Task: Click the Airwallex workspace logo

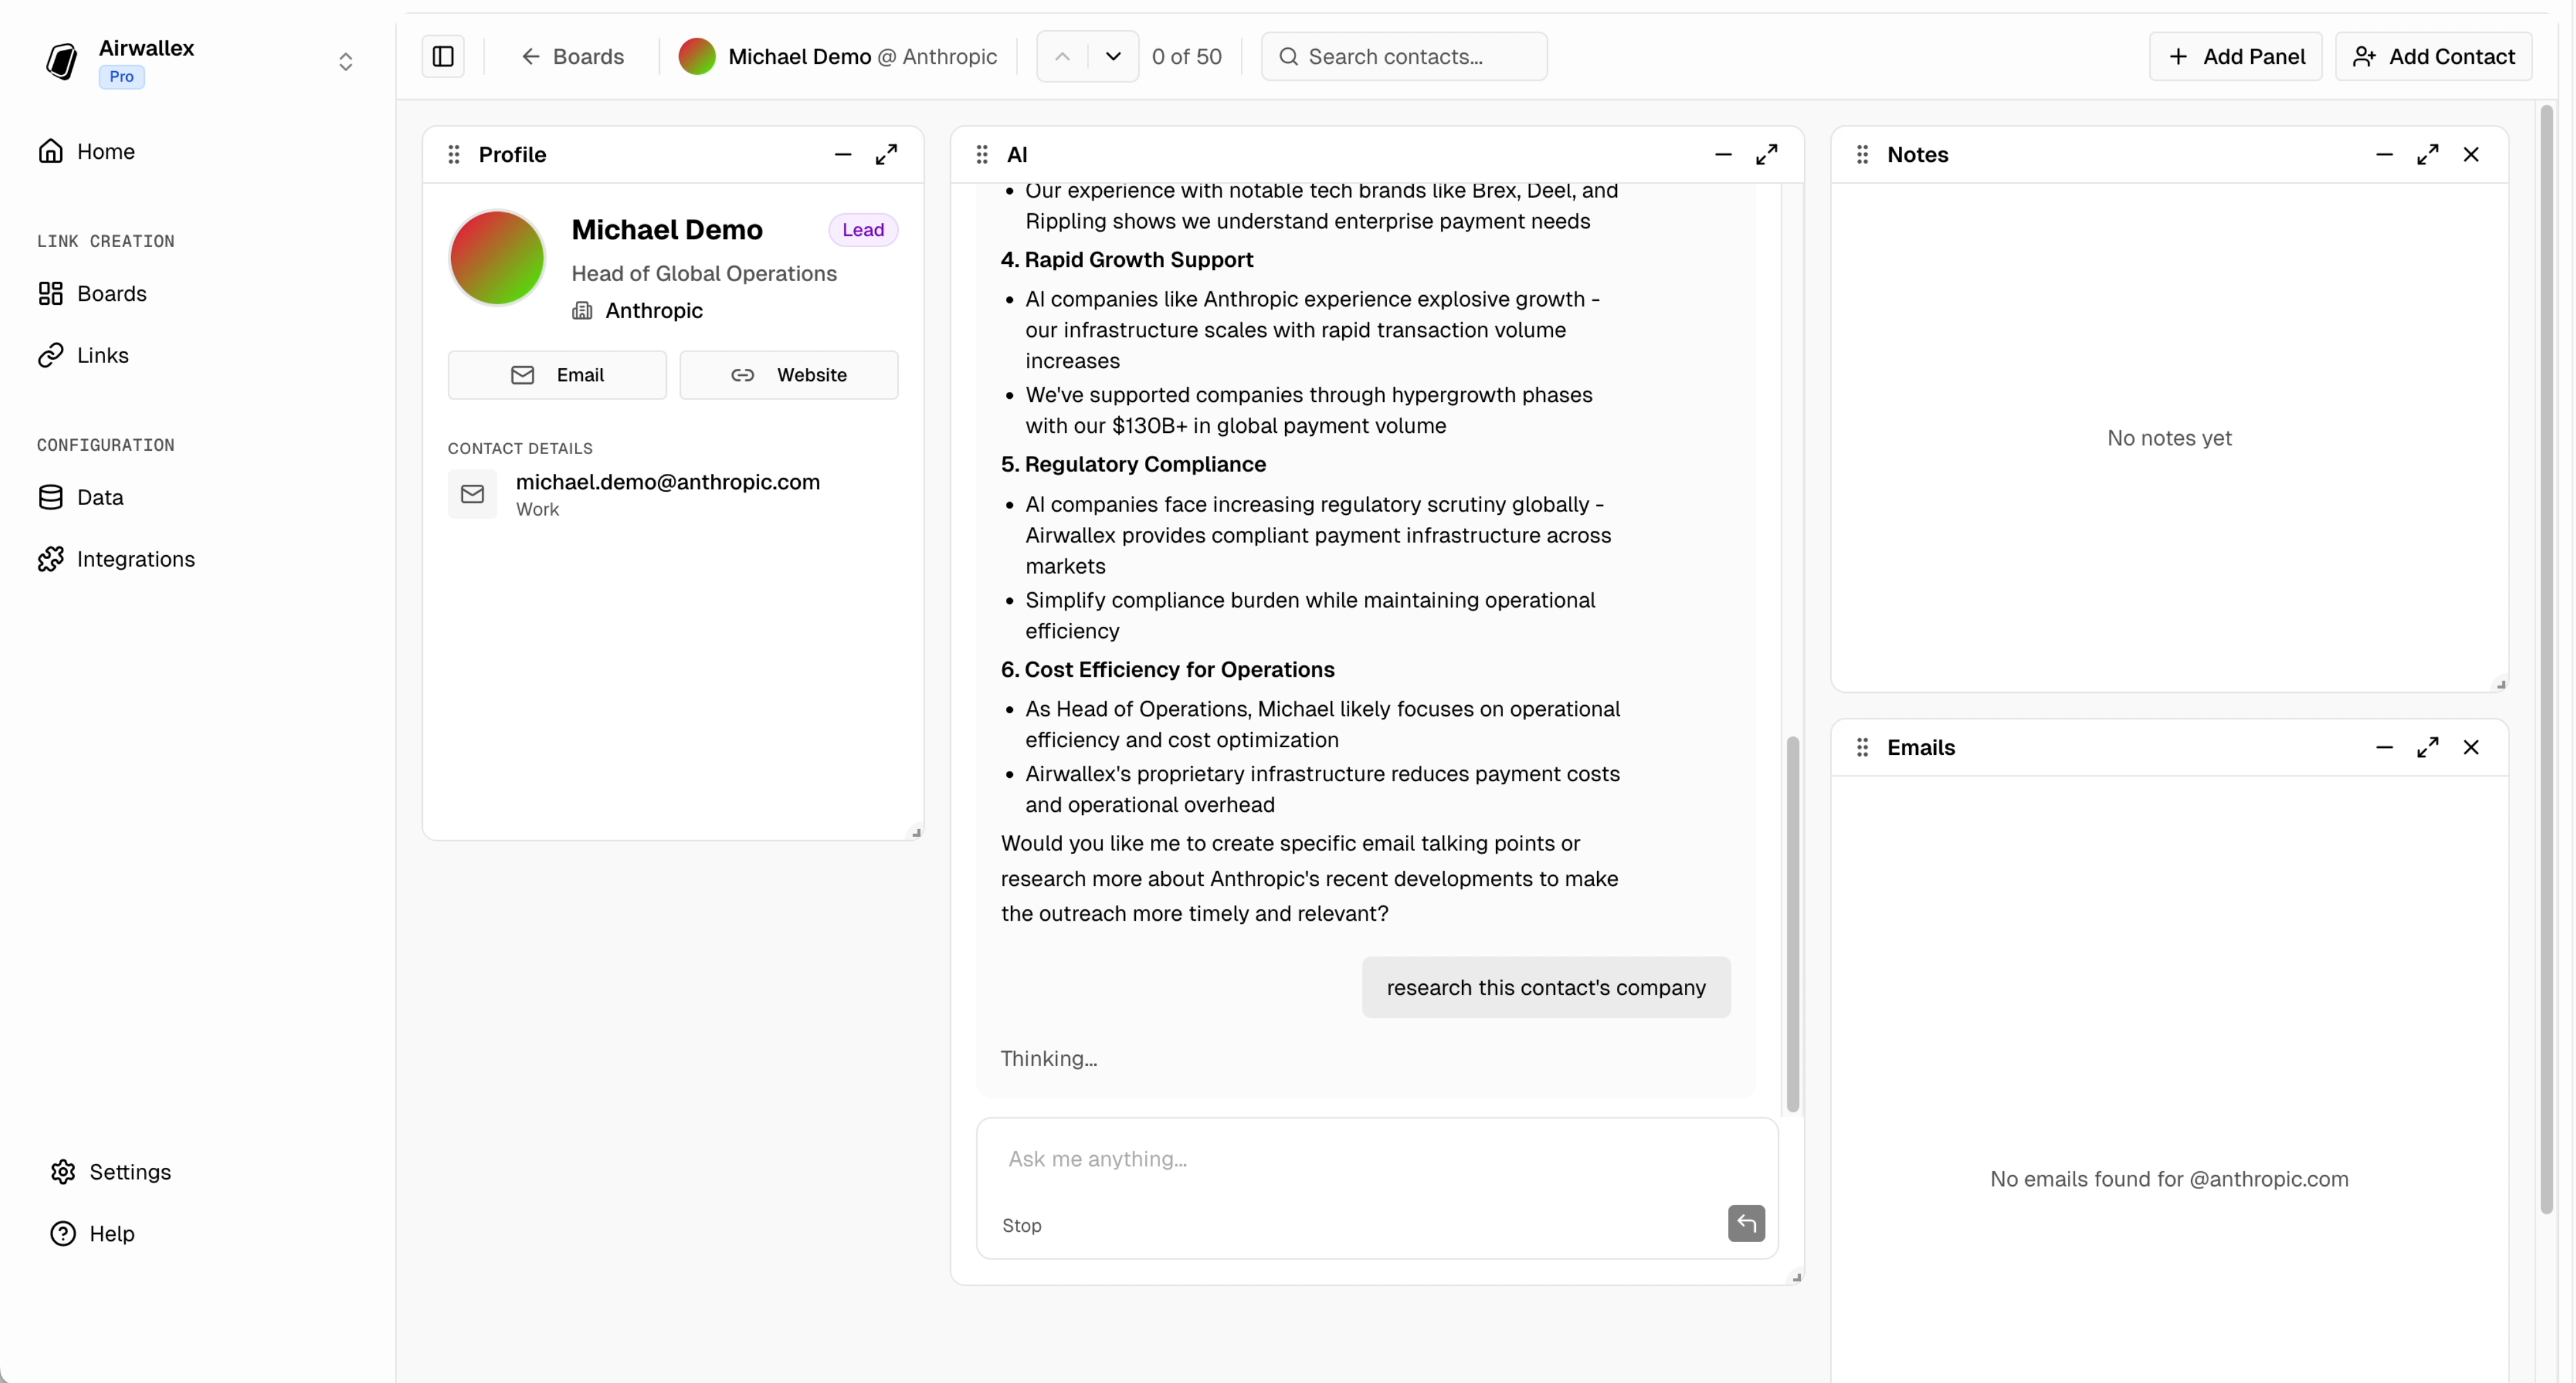Action: pos(61,60)
